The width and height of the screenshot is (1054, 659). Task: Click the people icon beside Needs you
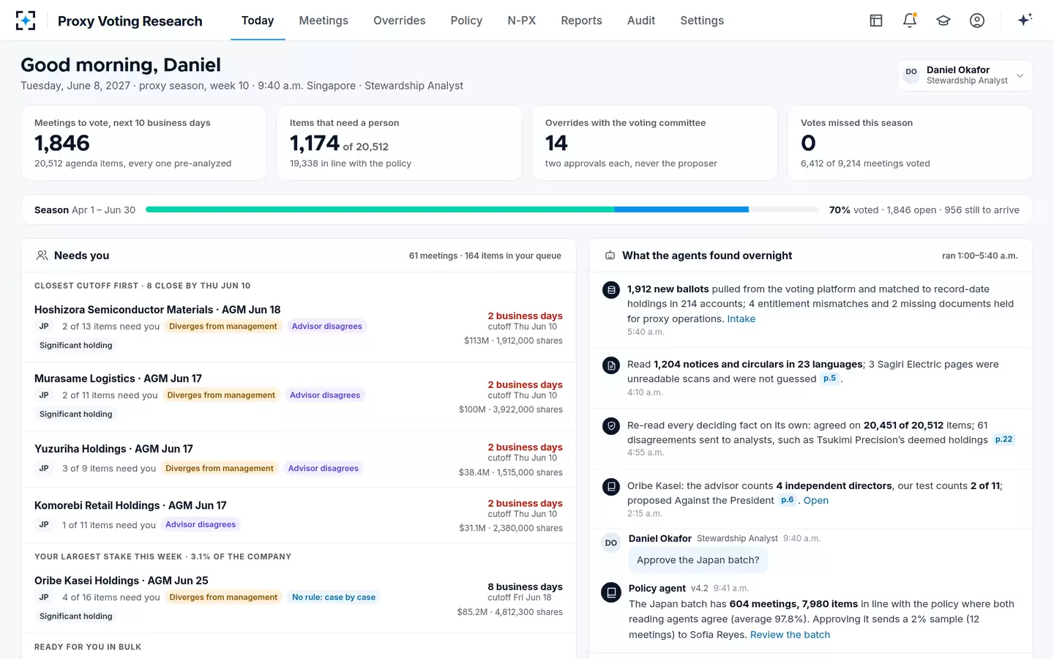pyautogui.click(x=42, y=256)
